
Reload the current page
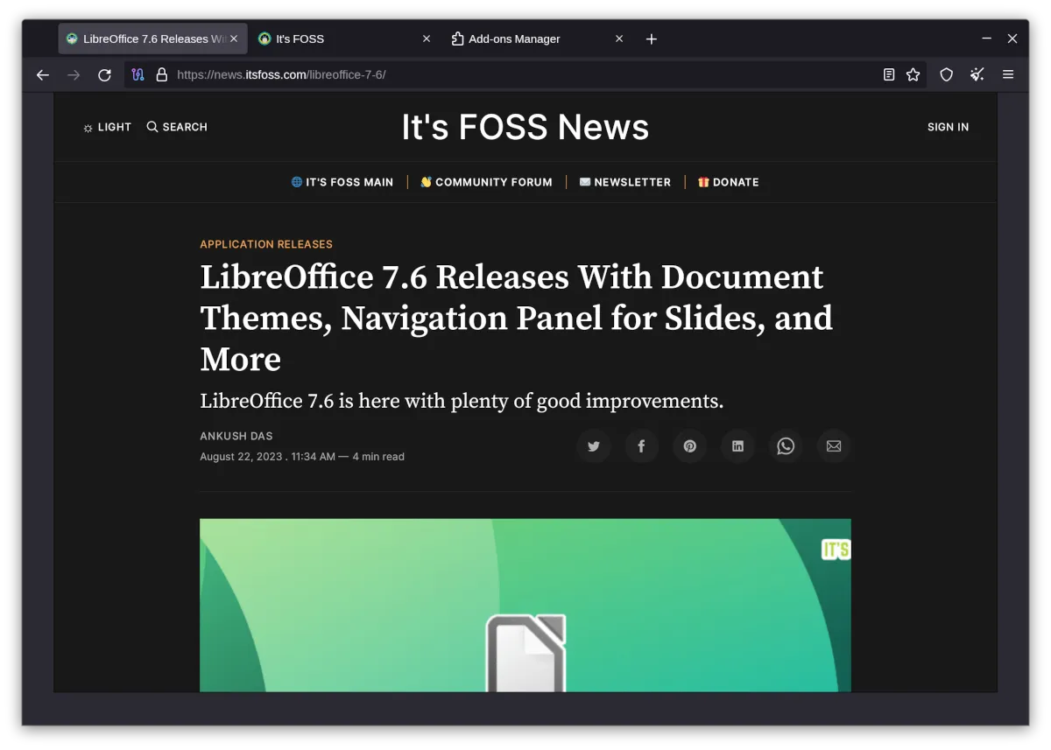click(104, 75)
